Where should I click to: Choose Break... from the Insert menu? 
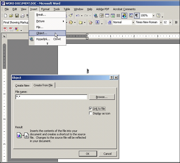(x=47, y=15)
